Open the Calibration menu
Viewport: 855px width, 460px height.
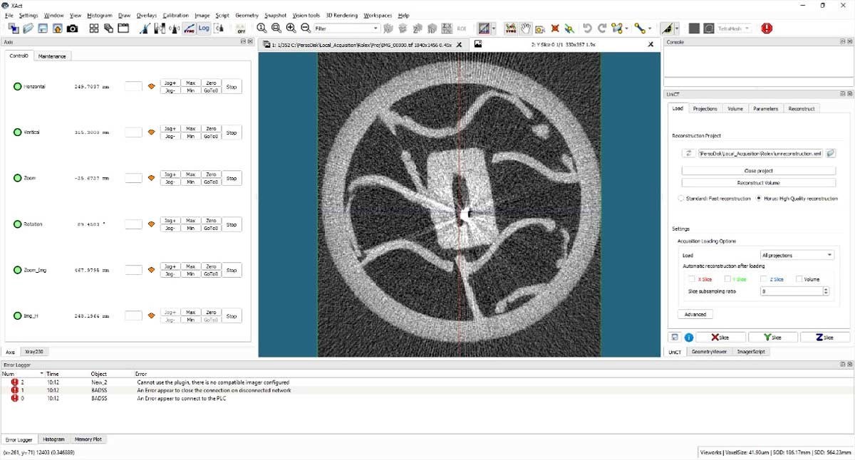[176, 15]
